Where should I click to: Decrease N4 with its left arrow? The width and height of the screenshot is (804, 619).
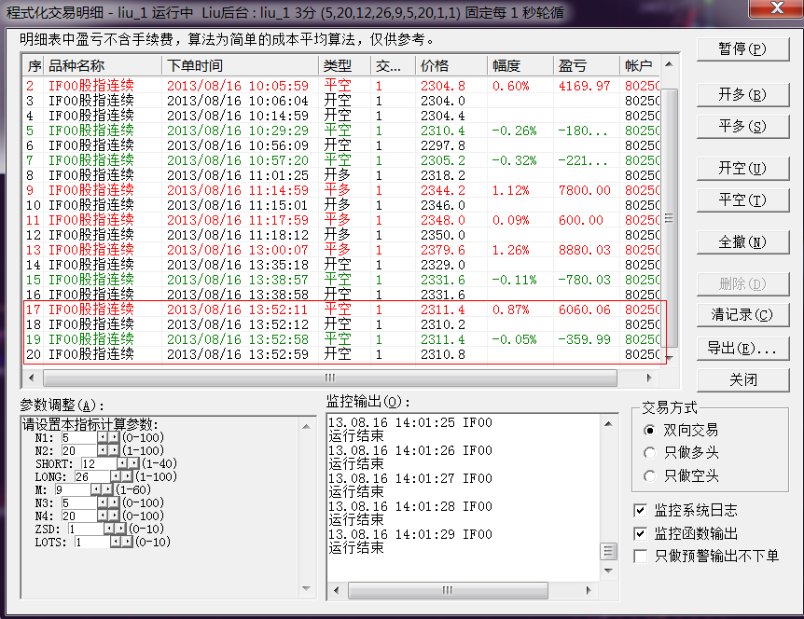103,516
